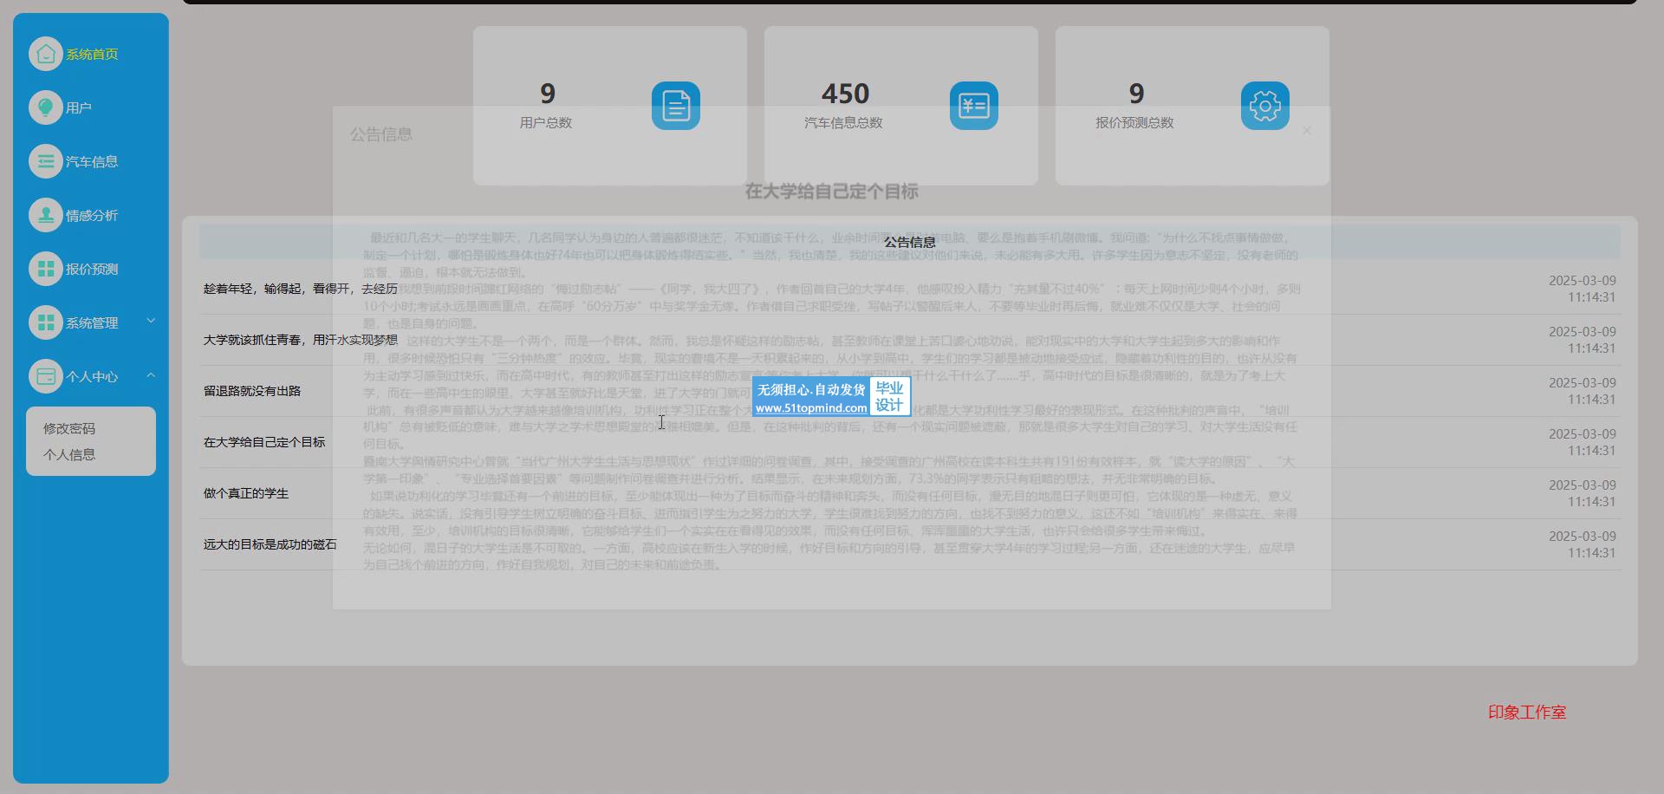Click the yen card icon on 汽车信息总数

(x=973, y=106)
